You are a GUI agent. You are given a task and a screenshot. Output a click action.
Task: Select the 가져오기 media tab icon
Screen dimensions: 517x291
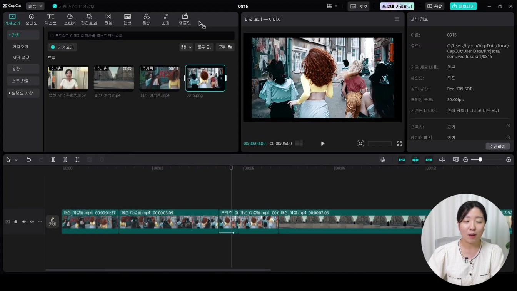coord(12,19)
